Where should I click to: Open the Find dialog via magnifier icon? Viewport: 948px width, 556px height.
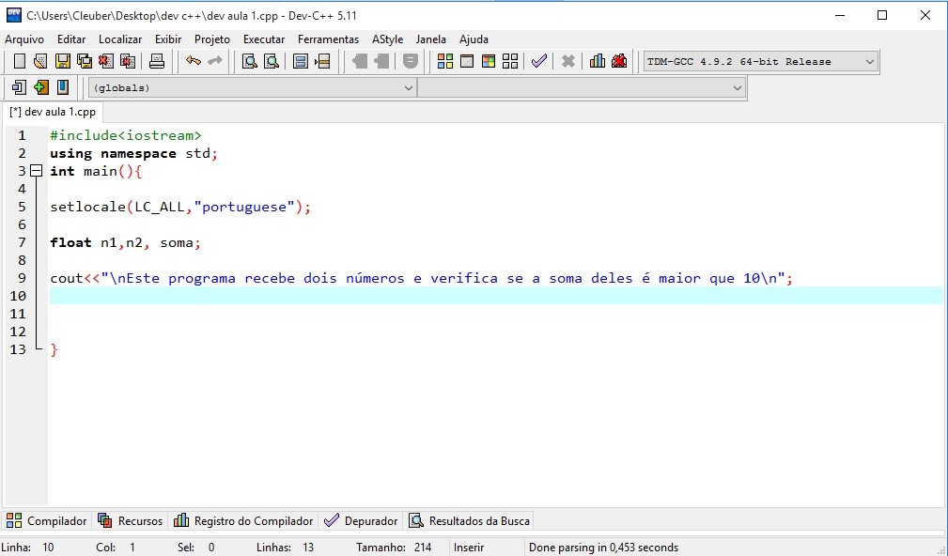pyautogui.click(x=248, y=61)
